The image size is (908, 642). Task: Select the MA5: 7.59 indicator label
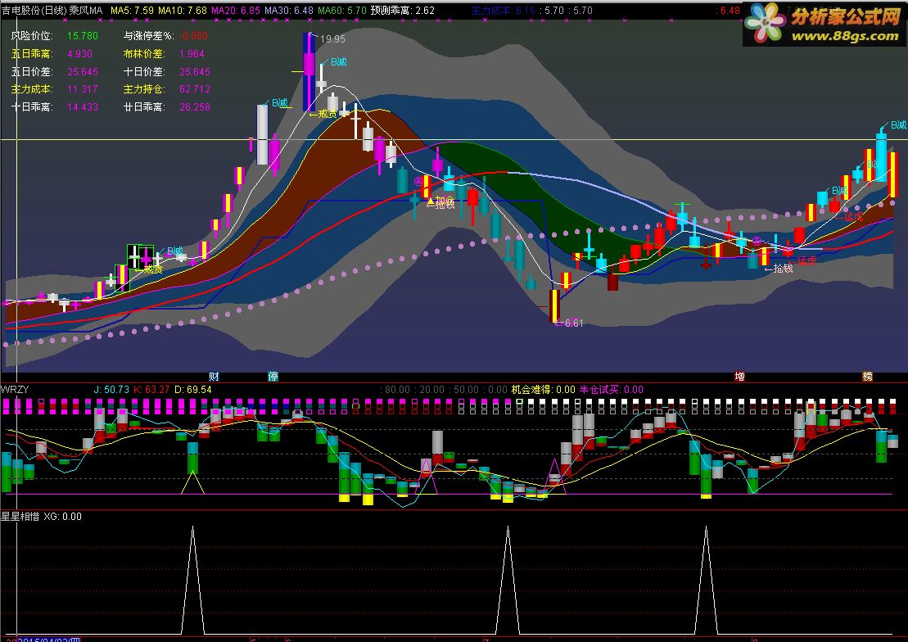132,11
